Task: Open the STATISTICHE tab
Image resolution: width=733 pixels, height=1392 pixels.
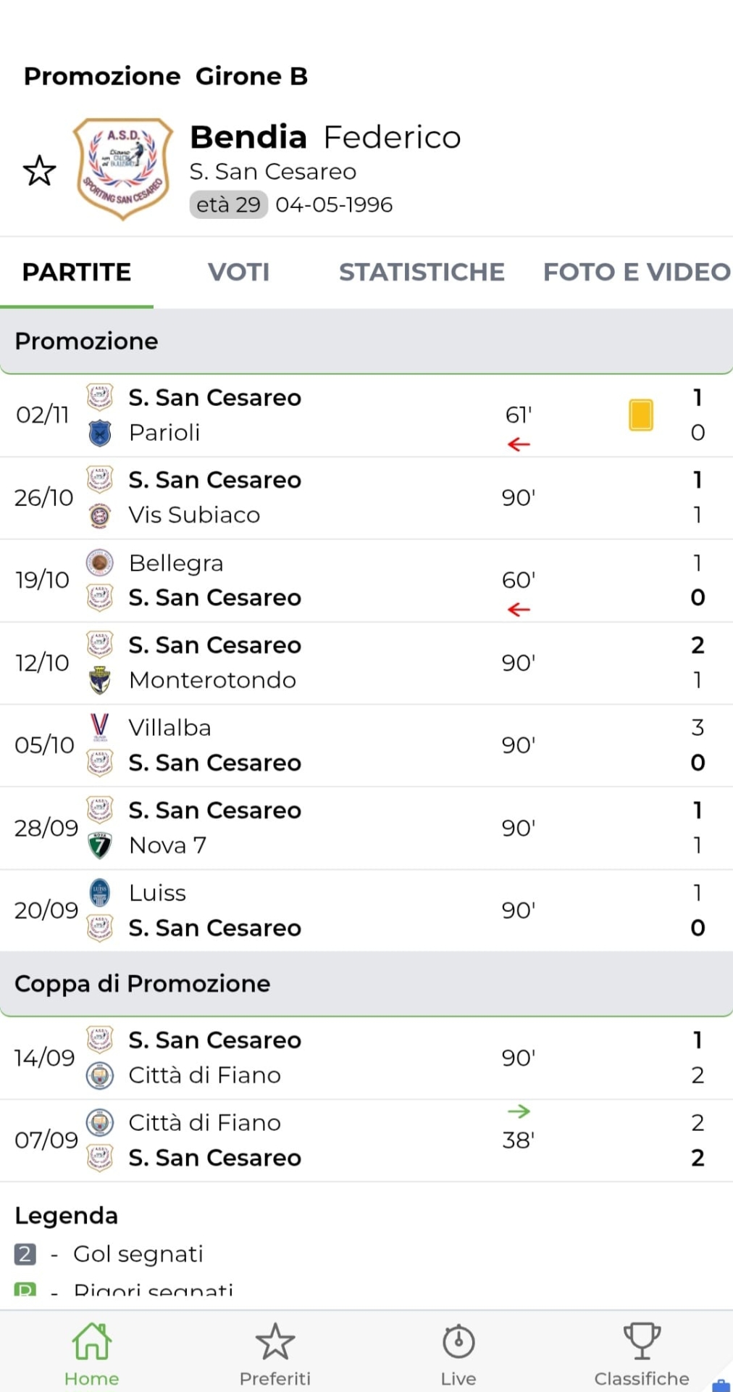Action: (422, 272)
